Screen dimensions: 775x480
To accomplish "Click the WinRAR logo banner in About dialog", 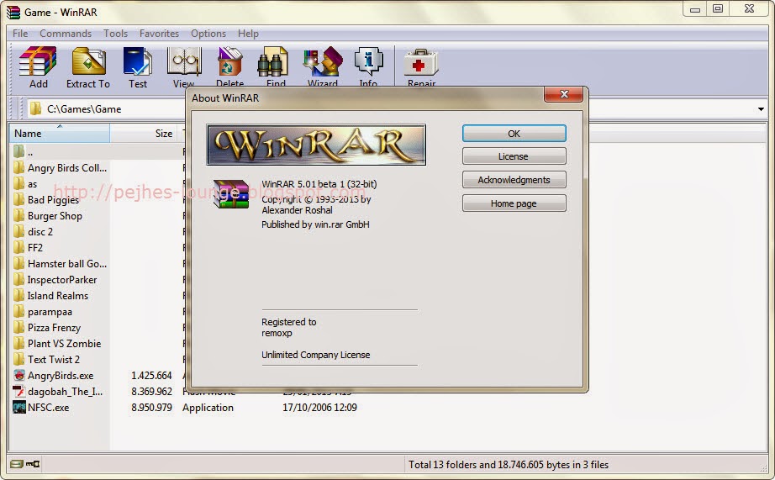I will [316, 145].
